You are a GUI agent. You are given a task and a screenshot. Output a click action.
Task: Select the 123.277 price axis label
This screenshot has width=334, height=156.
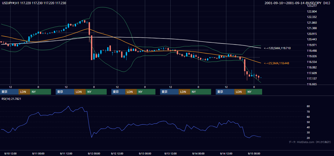[x=312, y=6]
